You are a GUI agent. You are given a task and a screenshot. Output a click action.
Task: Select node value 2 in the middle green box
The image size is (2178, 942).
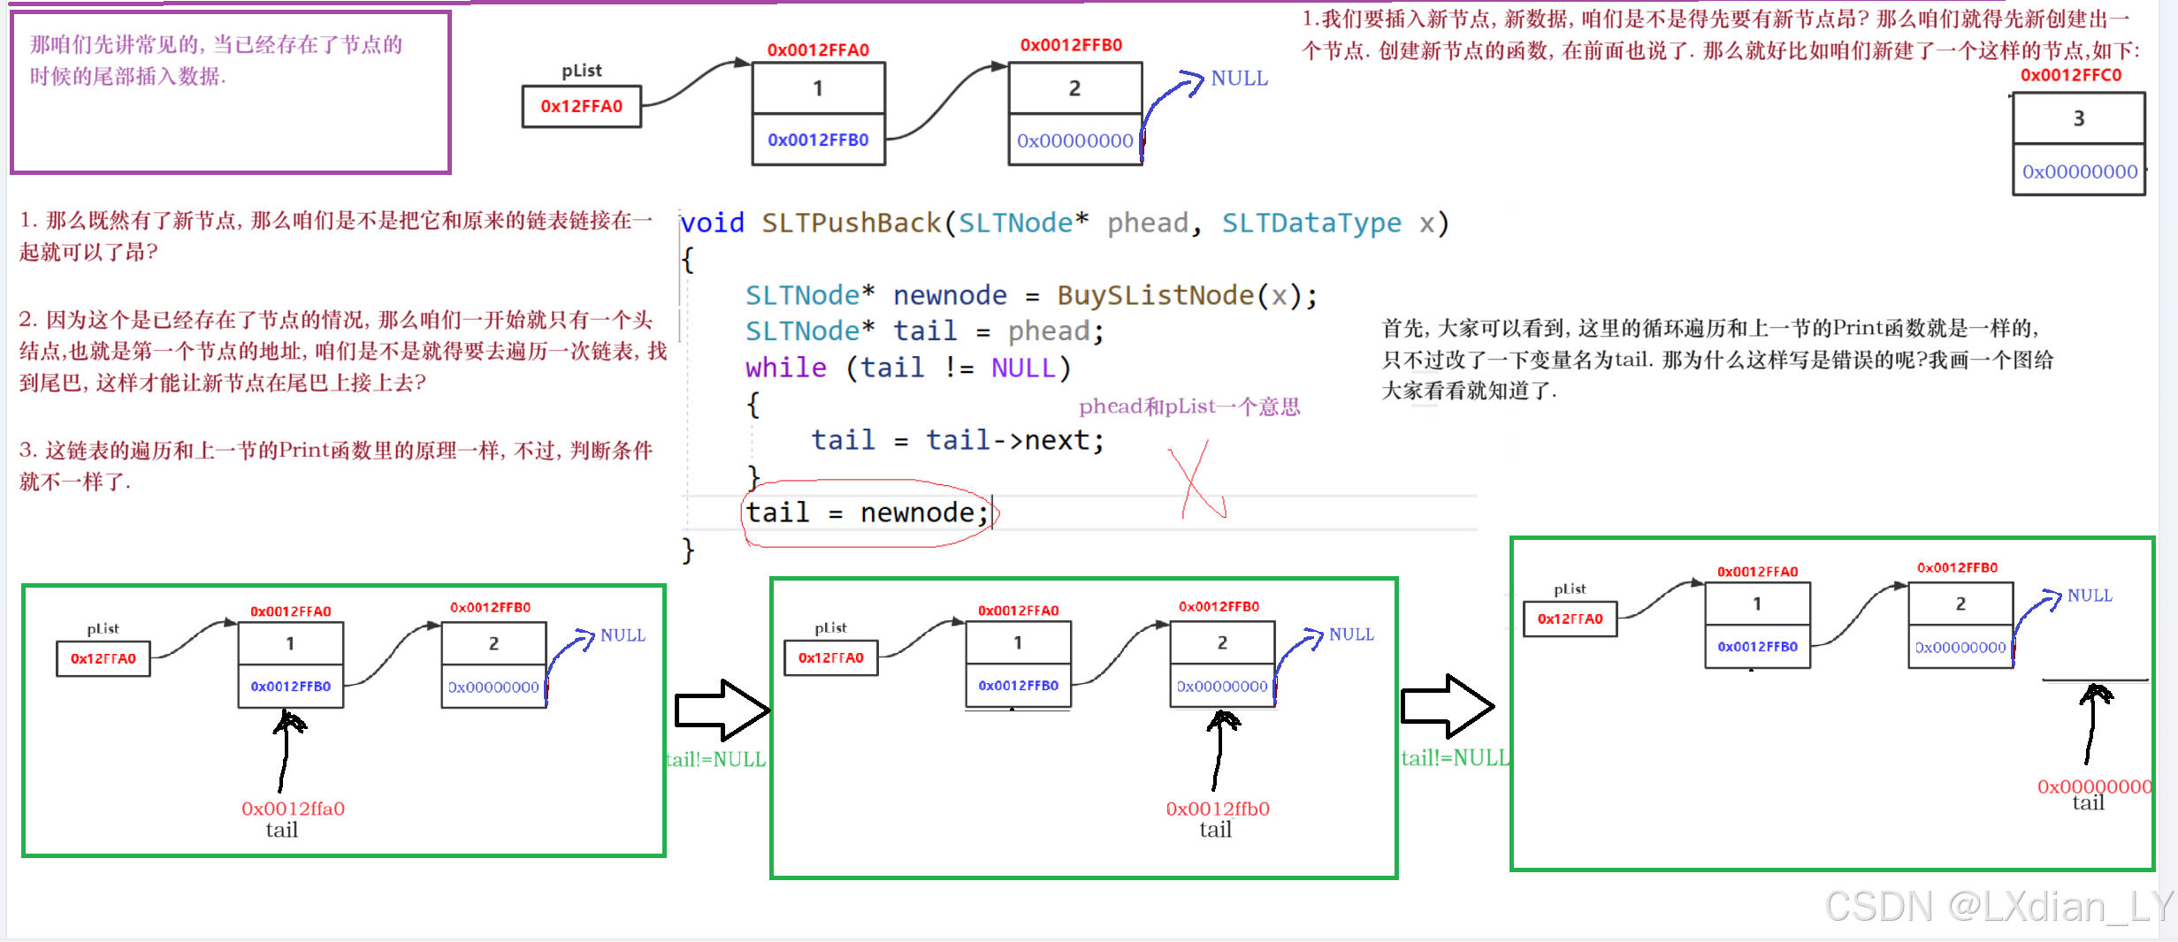click(x=1222, y=643)
